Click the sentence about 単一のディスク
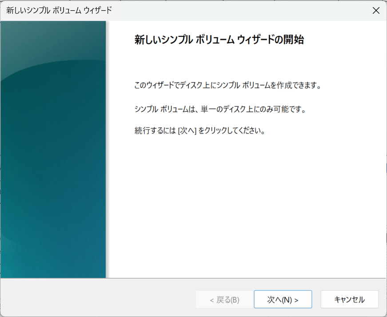Screen dimensions: 387x317 220,109
